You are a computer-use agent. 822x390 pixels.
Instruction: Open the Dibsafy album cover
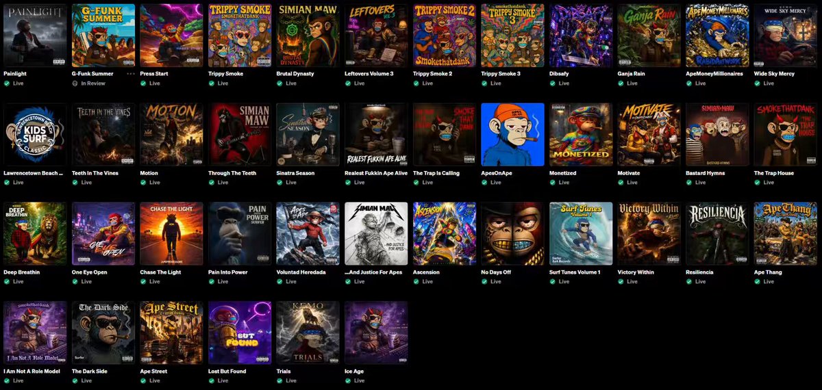coord(582,36)
